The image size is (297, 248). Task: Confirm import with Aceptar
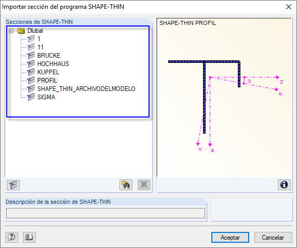click(230, 238)
